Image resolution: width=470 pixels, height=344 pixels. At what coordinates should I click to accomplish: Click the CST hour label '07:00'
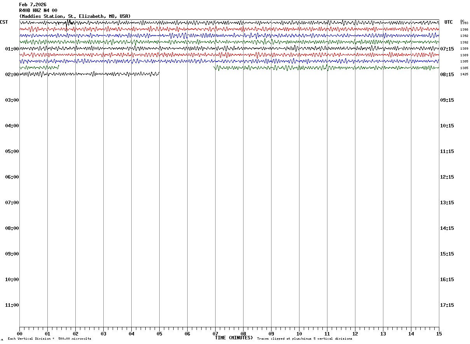(12, 203)
